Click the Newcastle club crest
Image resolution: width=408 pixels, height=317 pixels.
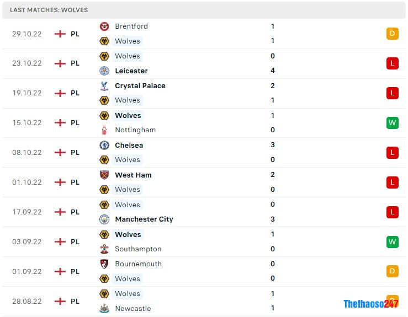click(104, 309)
